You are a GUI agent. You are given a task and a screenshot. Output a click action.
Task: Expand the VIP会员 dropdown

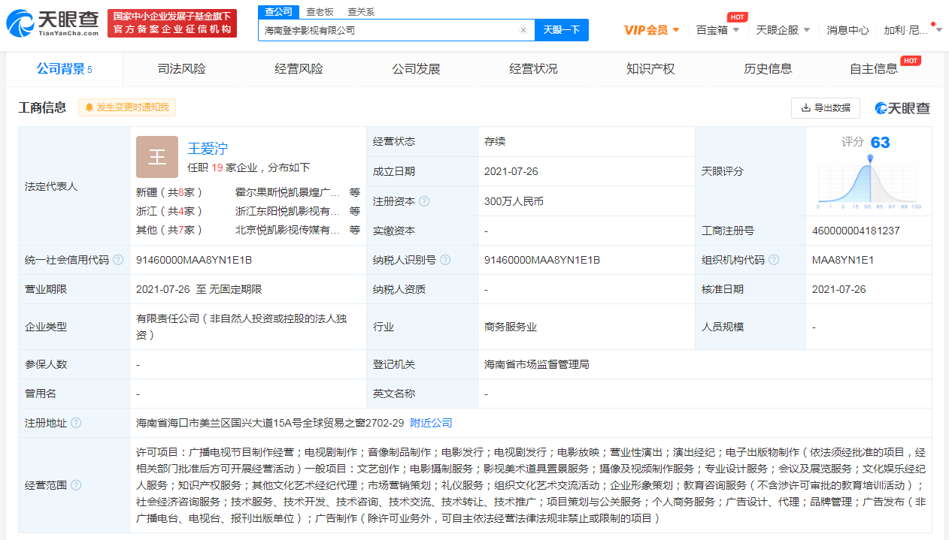pos(651,30)
